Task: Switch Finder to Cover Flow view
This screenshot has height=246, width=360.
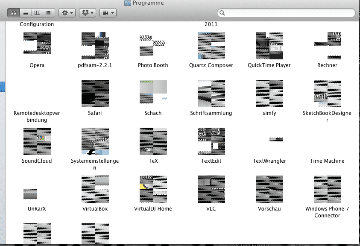Action: (49, 13)
